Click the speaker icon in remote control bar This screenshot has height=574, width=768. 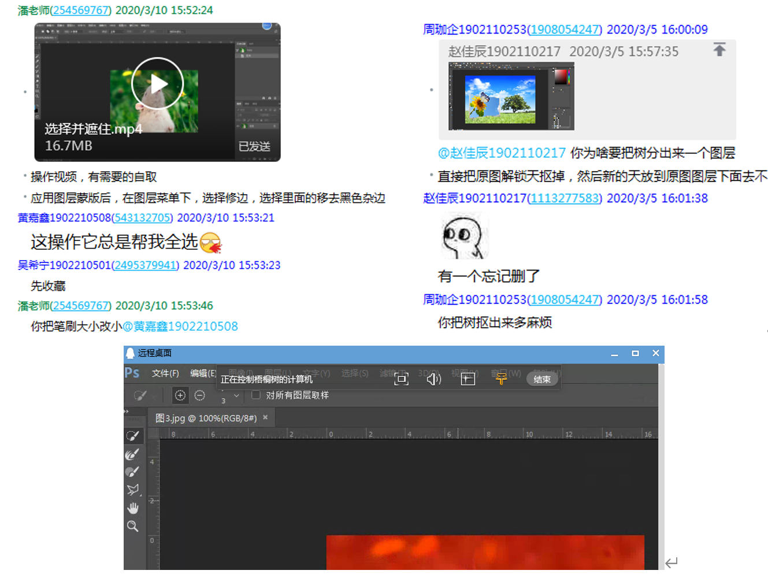(x=433, y=379)
